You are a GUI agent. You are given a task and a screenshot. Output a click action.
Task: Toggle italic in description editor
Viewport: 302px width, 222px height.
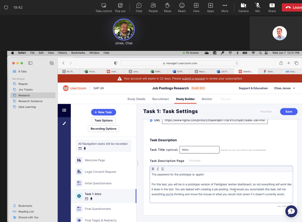coord(158,169)
